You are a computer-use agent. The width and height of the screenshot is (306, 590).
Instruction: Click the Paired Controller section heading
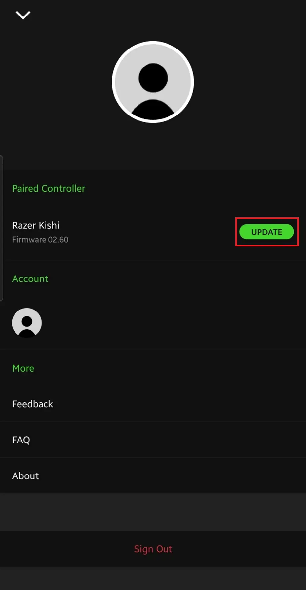click(x=49, y=188)
